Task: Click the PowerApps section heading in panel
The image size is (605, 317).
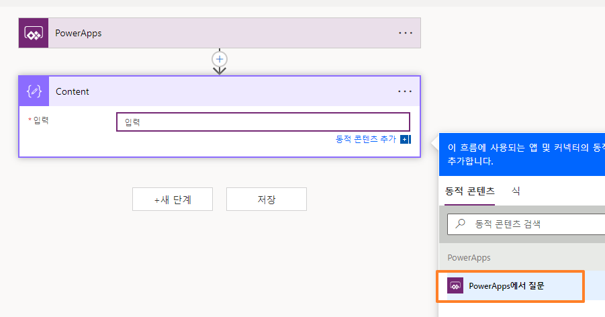Action: coord(469,257)
